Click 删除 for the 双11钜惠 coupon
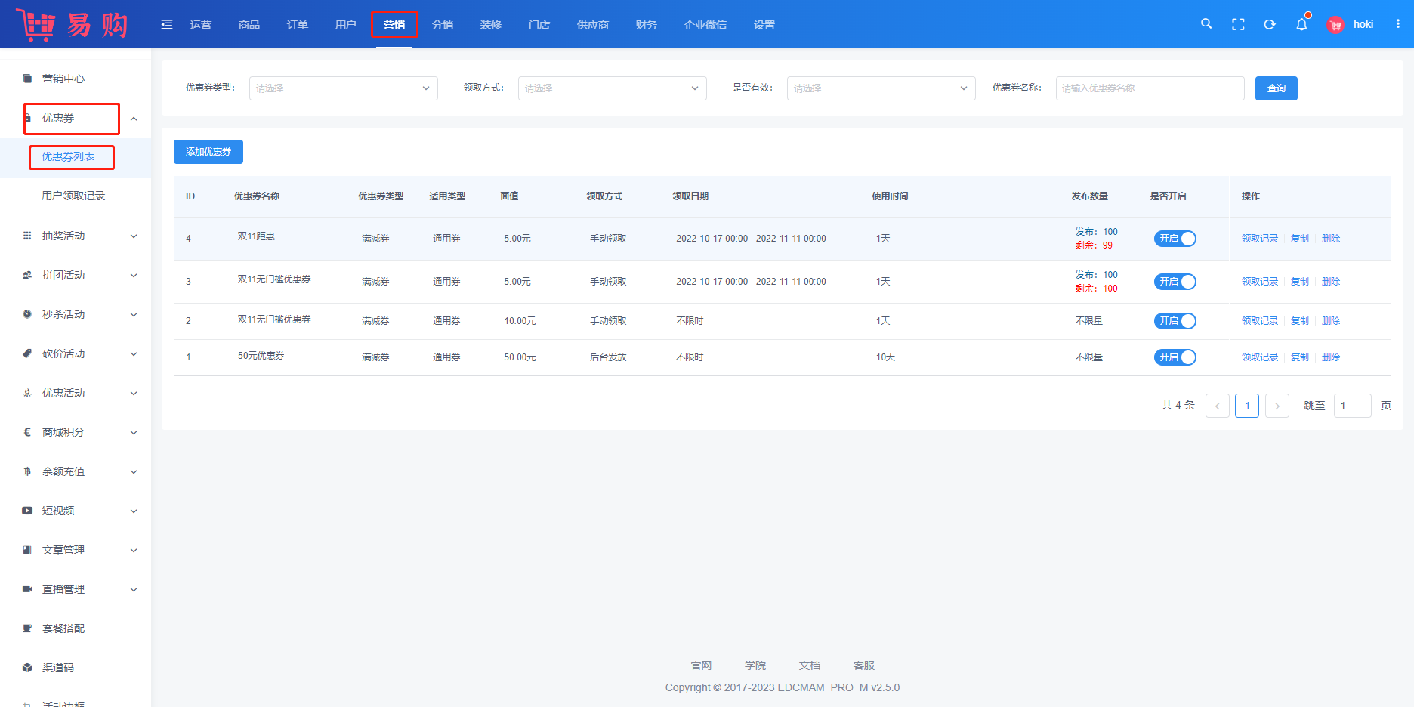The height and width of the screenshot is (707, 1414). point(1331,239)
